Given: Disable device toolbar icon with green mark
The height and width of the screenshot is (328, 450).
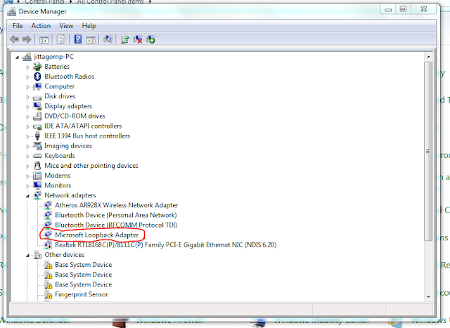Looking at the screenshot, I should (150, 39).
